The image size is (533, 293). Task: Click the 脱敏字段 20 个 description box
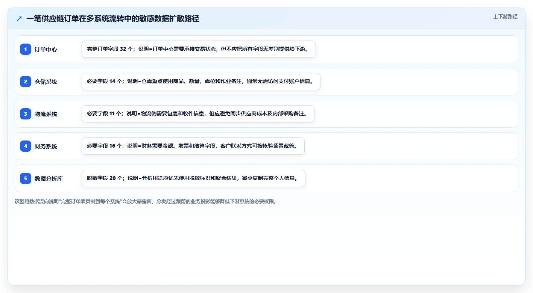pos(193,178)
